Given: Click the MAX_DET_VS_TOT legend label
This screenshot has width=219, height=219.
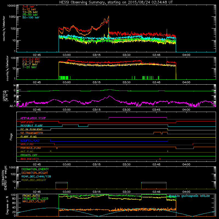Looking at the screenshot, I should [34, 201].
